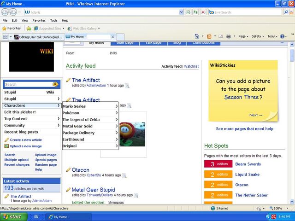Select Mario Series in Characters submenu
The height and width of the screenshot is (221, 295).
pyautogui.click(x=90, y=106)
